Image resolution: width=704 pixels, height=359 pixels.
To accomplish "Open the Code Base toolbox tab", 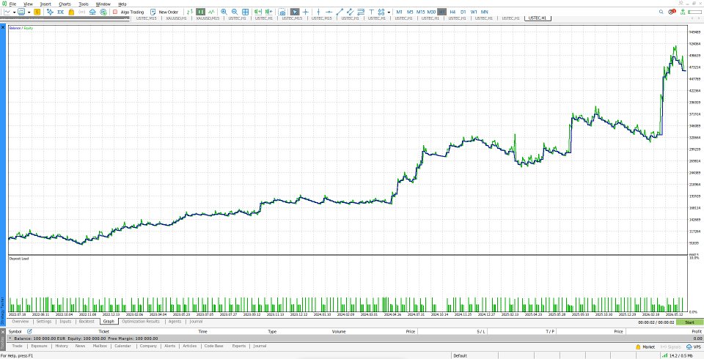I will click(x=213, y=346).
